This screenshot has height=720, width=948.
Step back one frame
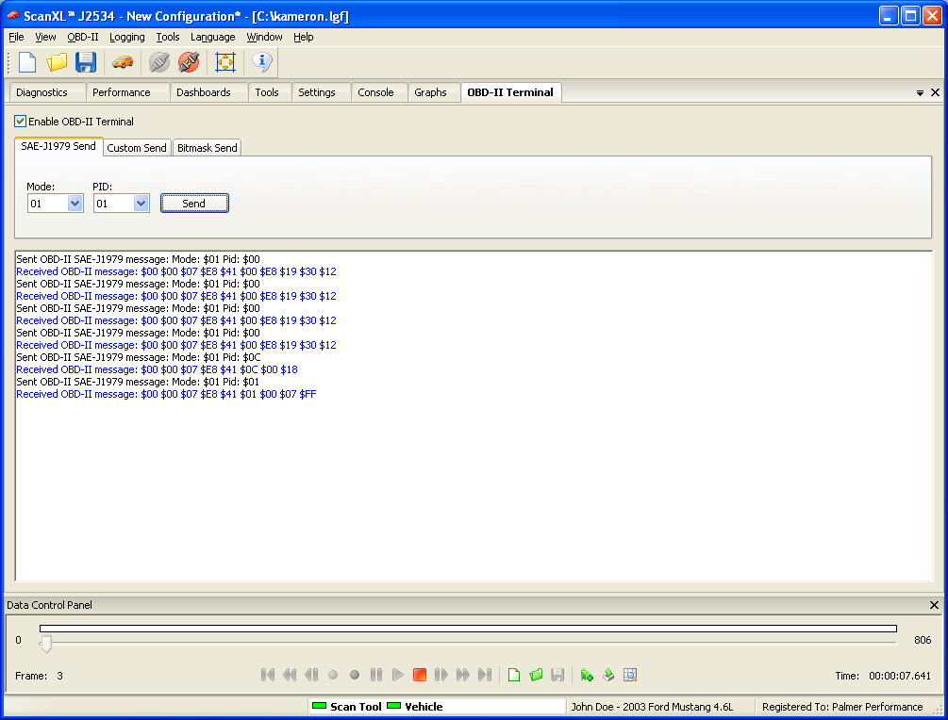coord(311,675)
